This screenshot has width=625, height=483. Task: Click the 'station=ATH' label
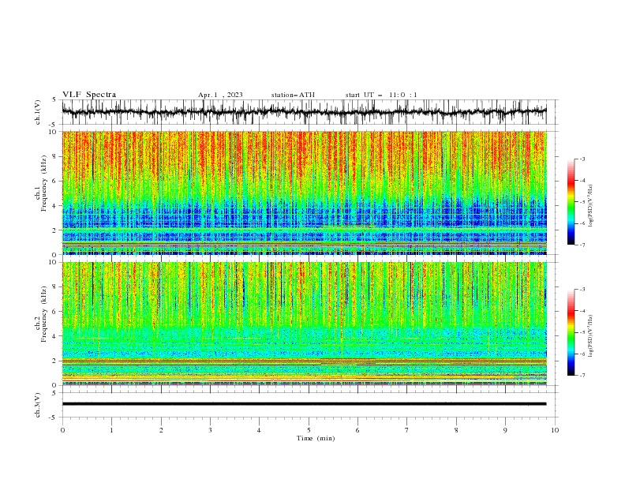293,95
